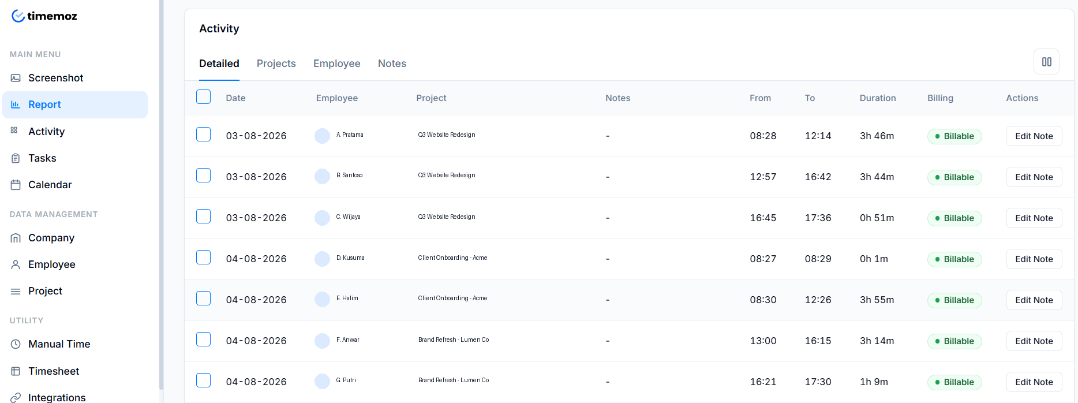Switch to the Detailed tab
Screen dimensions: 1078x403
tap(219, 64)
